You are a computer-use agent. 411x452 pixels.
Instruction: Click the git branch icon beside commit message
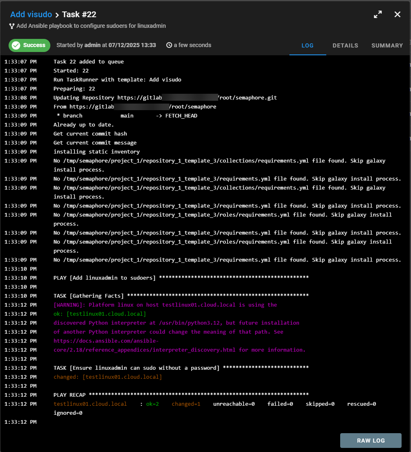click(x=12, y=26)
